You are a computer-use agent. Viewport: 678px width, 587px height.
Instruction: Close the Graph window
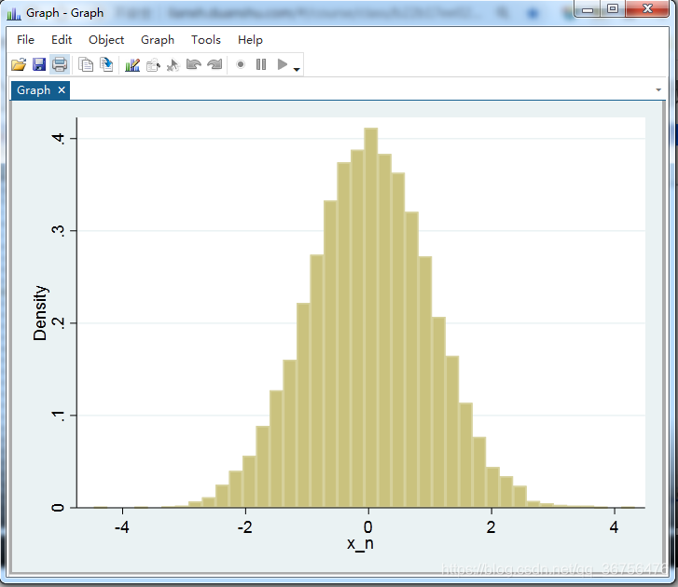[x=647, y=8]
